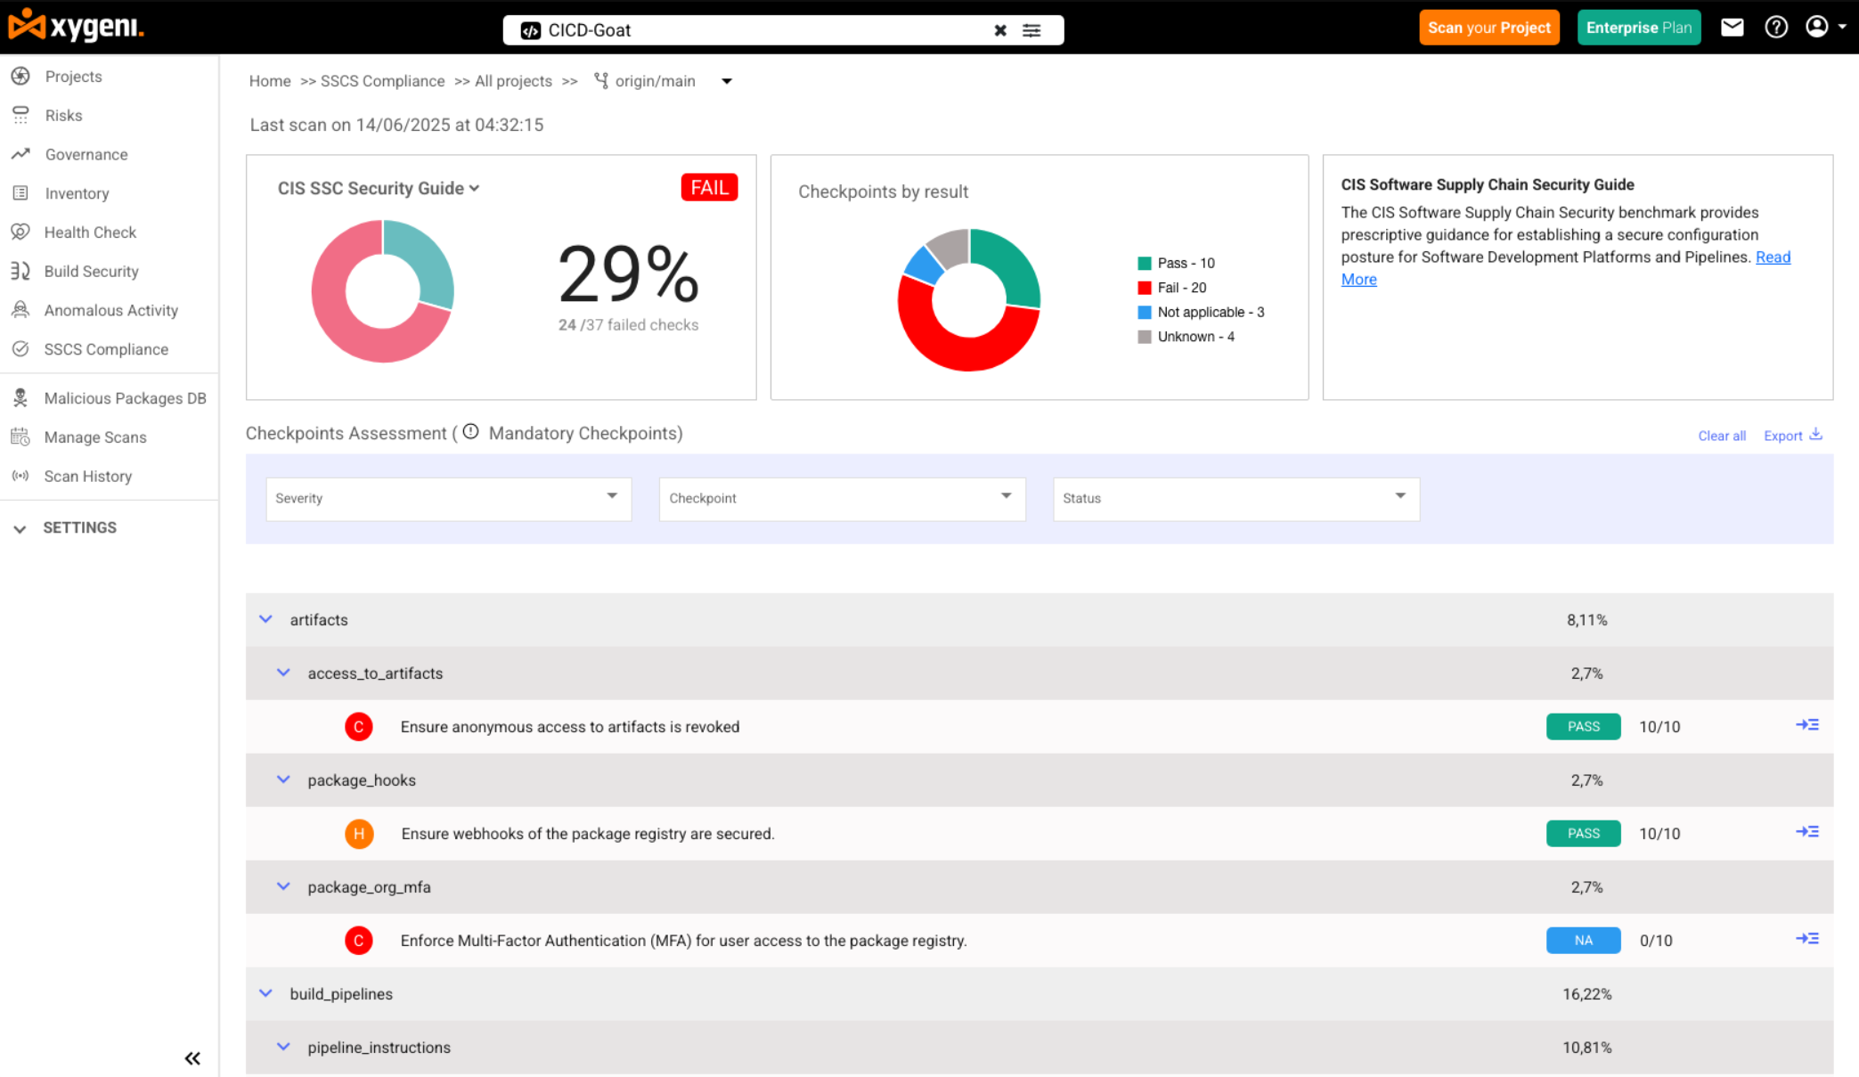Collapse the package_hooks section
Screen dimensions: 1859x1077
click(283, 779)
